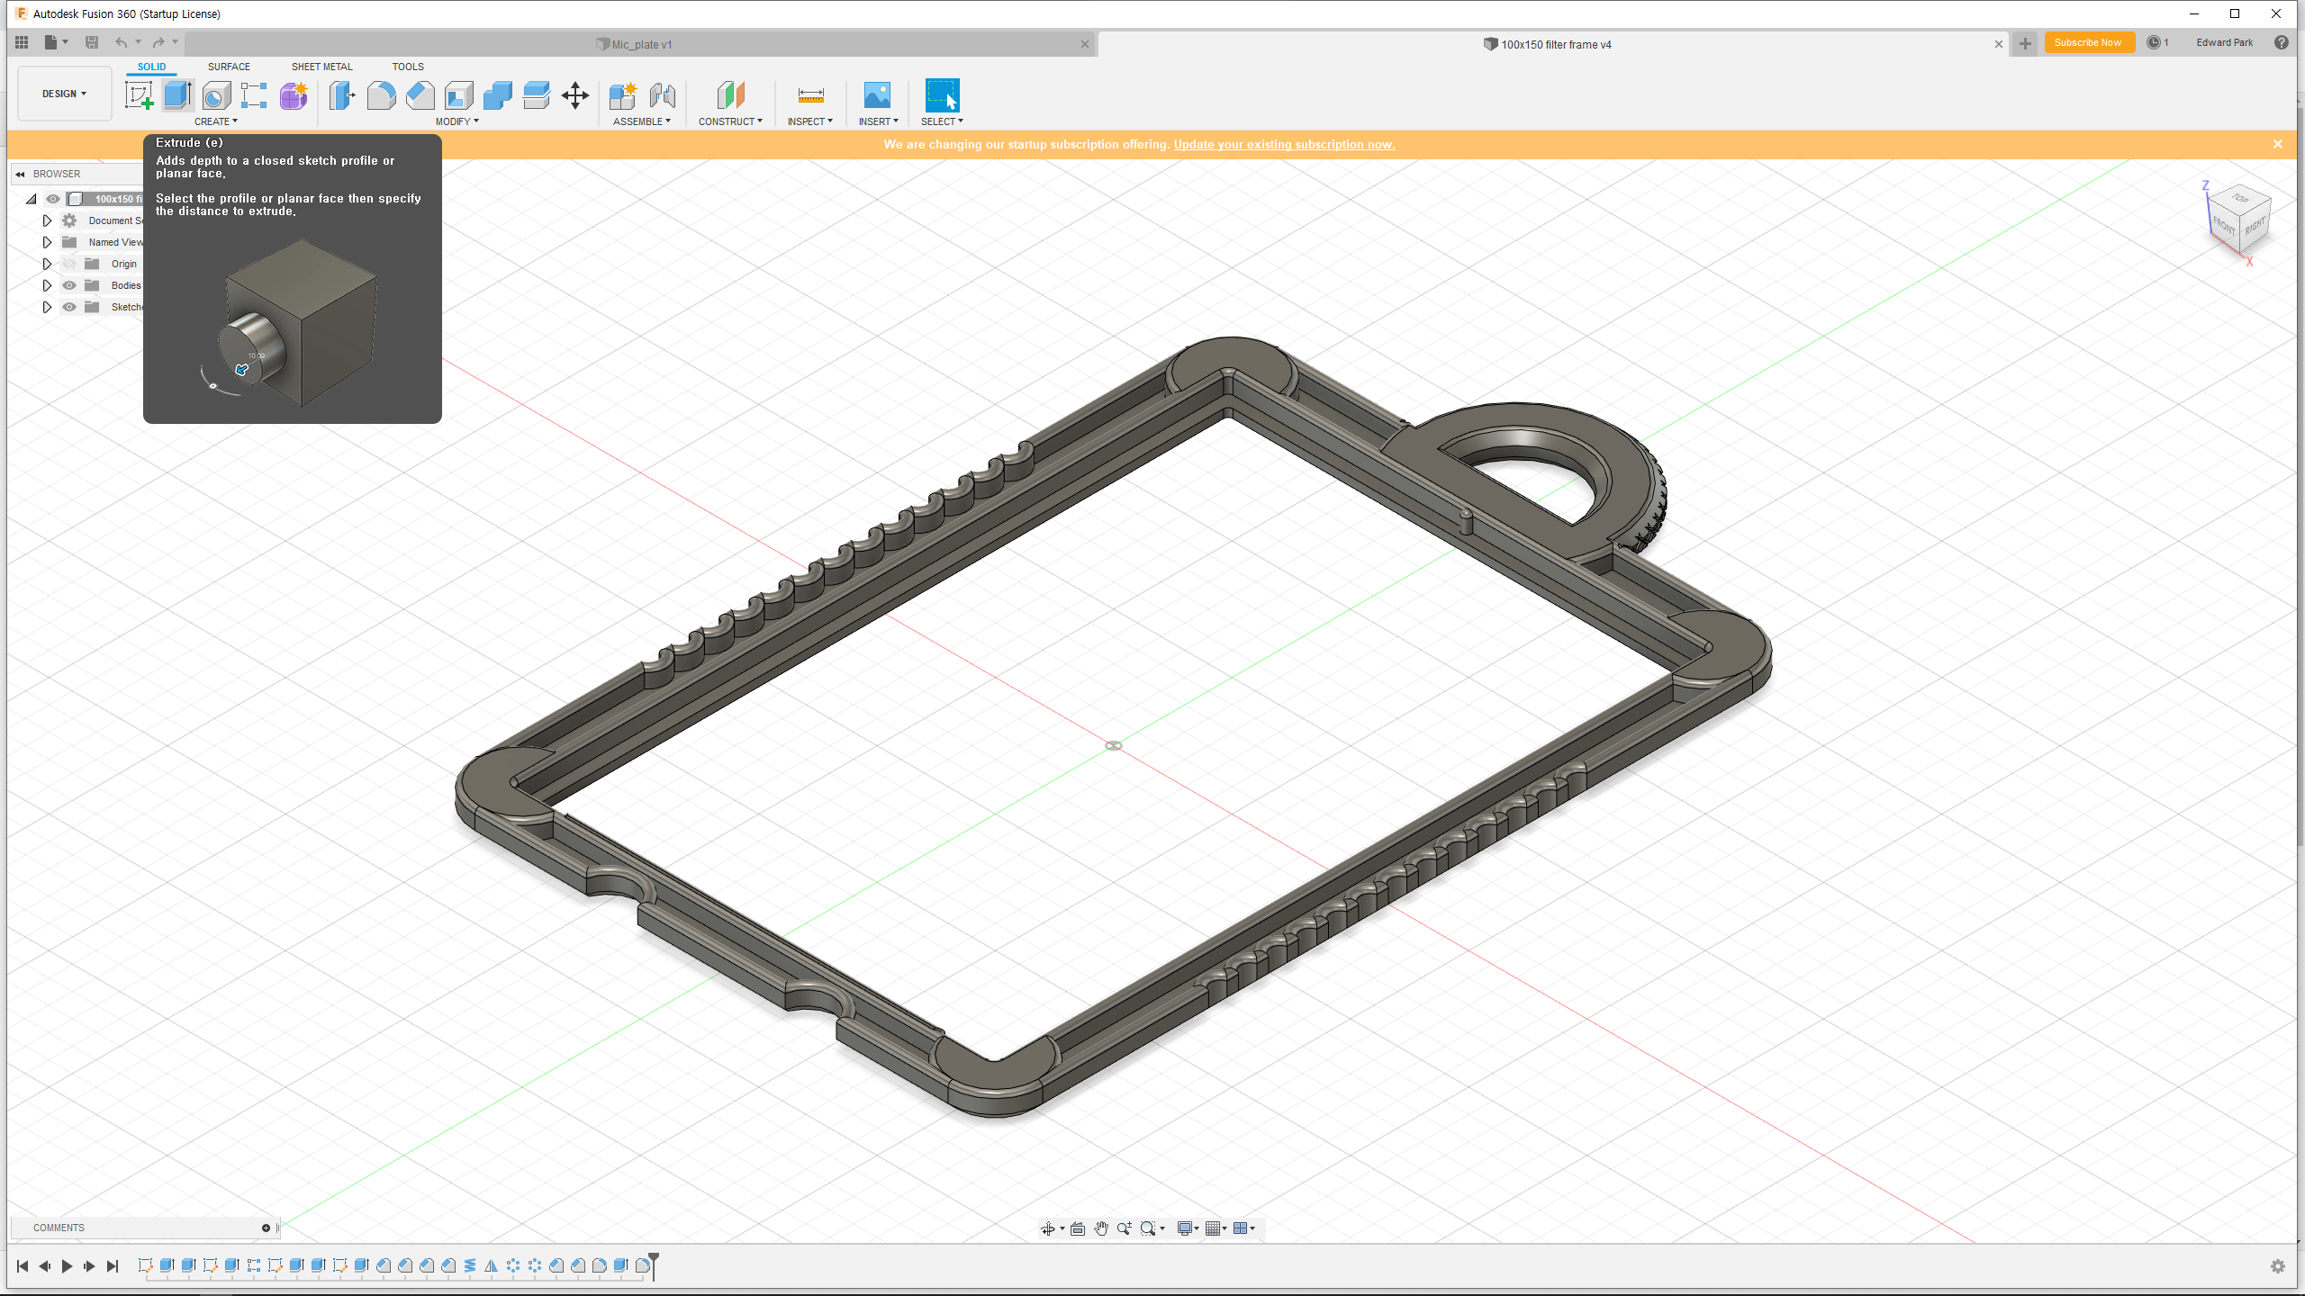Toggle Origin folder visibility eye
The height and width of the screenshot is (1296, 2305).
tap(69, 264)
